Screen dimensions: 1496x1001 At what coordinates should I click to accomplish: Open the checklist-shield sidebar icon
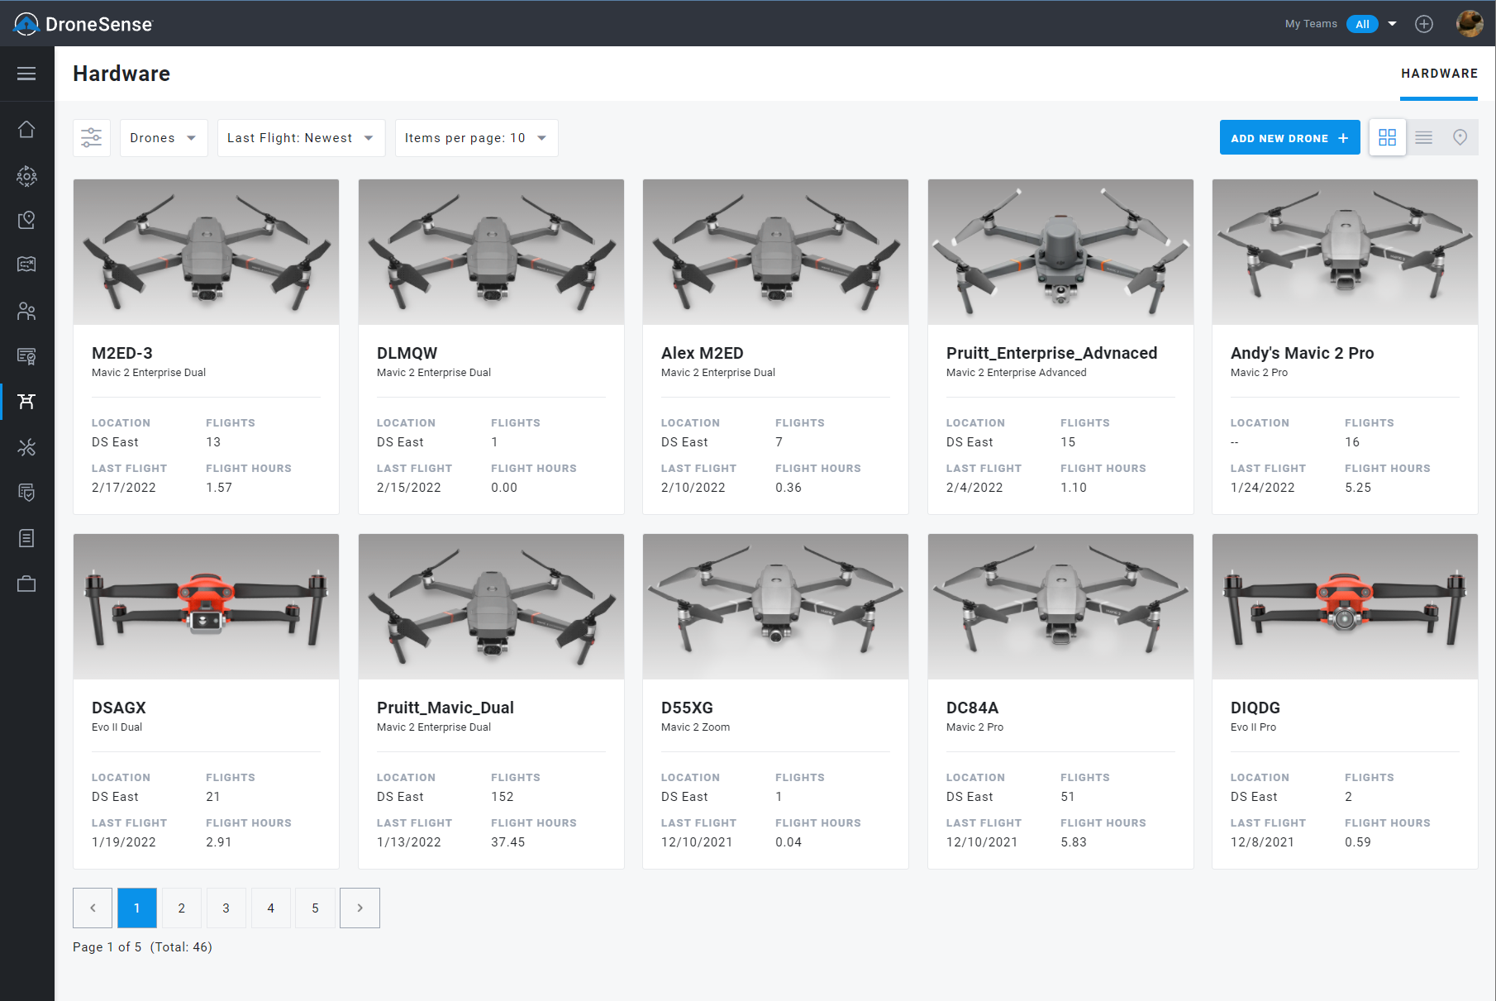pyautogui.click(x=26, y=493)
